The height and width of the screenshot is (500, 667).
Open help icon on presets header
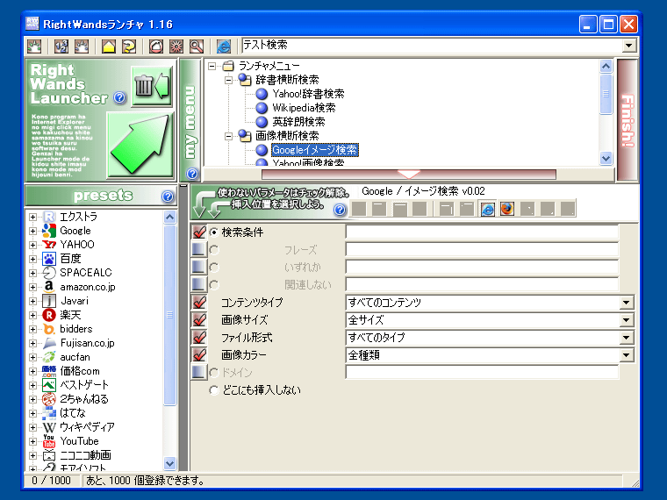click(168, 196)
